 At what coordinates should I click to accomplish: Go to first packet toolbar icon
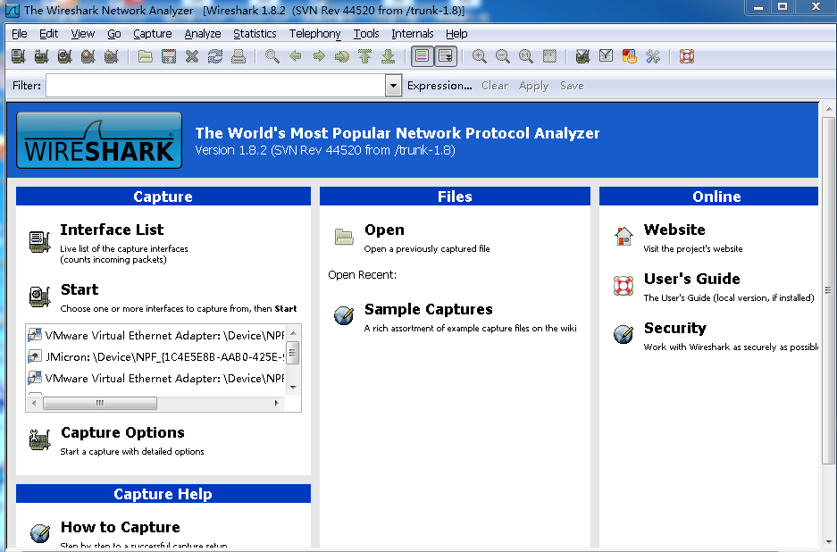click(365, 56)
